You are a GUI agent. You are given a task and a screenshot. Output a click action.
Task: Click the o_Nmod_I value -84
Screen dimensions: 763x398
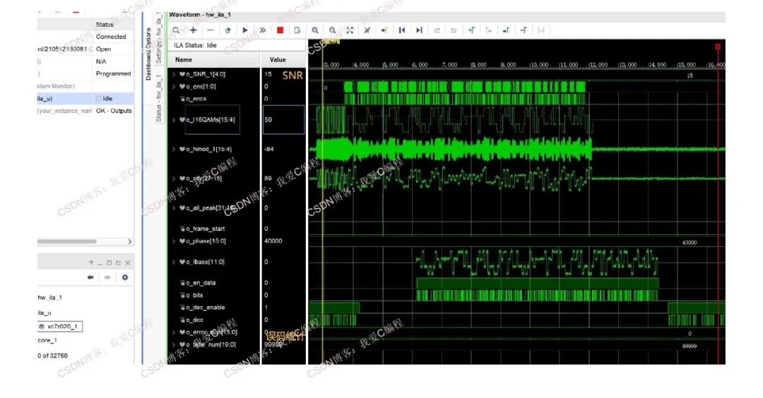269,149
